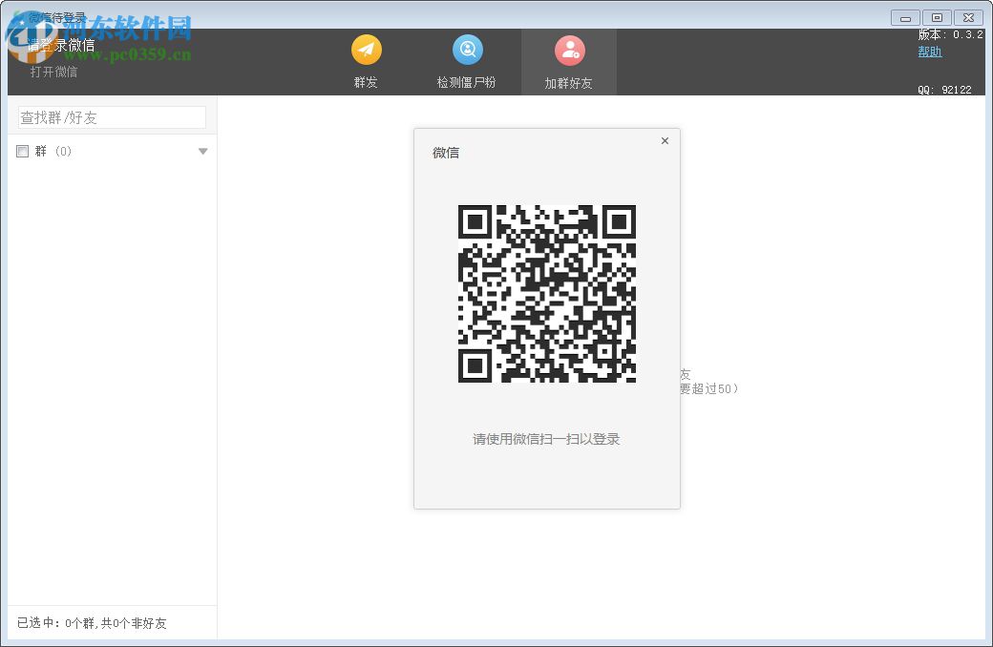Click the 版本: 0.3.2 version text
The height and width of the screenshot is (647, 993).
pos(950,34)
